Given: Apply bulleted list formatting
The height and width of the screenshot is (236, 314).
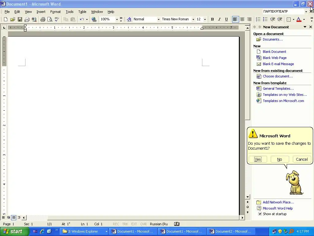Looking at the screenshot, I should 265,19.
